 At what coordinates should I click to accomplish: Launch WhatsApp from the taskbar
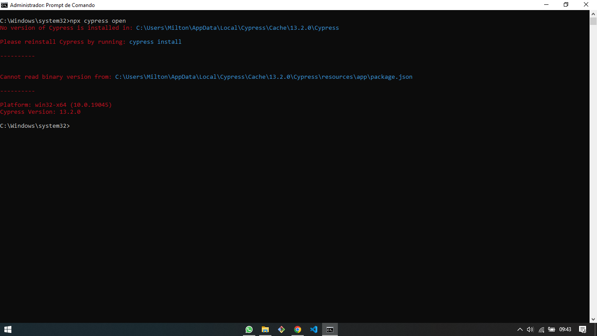pos(249,329)
